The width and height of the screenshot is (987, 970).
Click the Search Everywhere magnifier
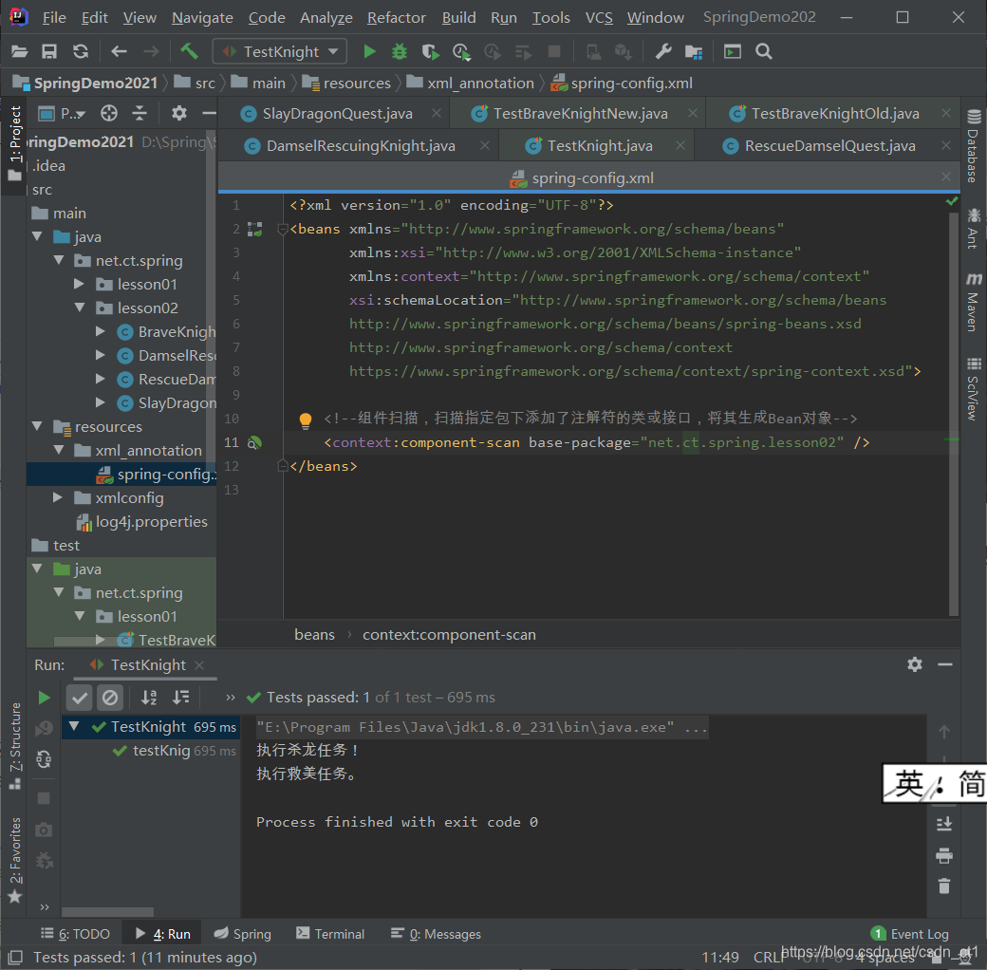coord(764,51)
